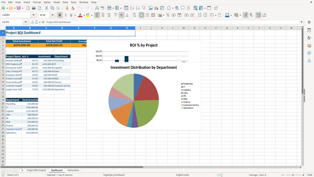The width and height of the screenshot is (314, 177).
Task: Open the Underline style dropdown arrow
Action: 75,15
